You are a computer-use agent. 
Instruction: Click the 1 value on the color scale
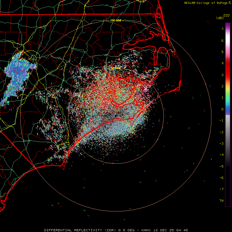[x=222, y=98]
